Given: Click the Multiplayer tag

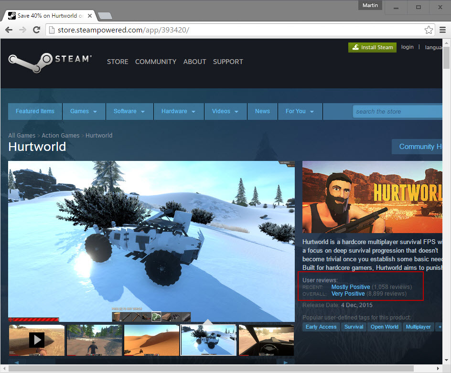Looking at the screenshot, I should point(418,327).
